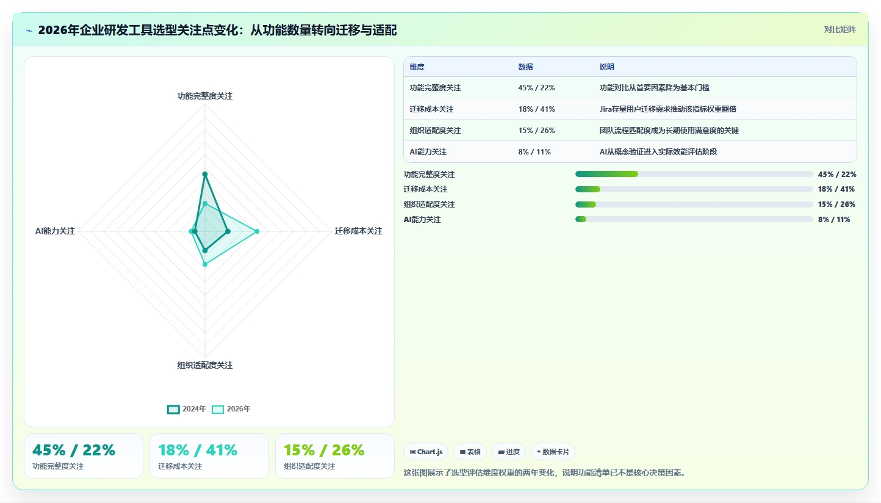
Task: Click the lightning icon before the title
Action: (29, 31)
